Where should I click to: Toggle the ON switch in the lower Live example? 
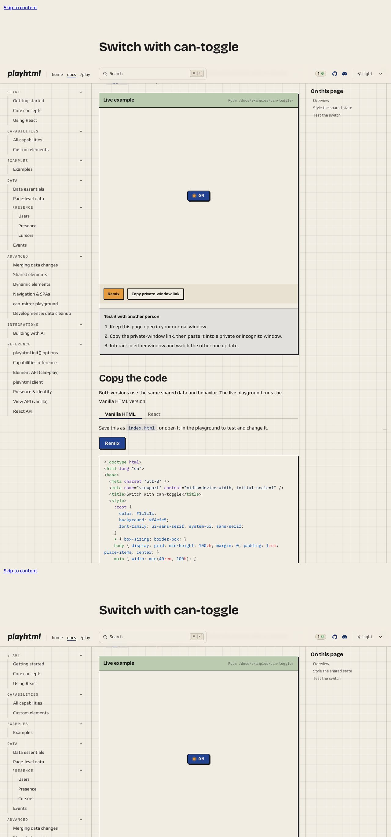coord(199,759)
